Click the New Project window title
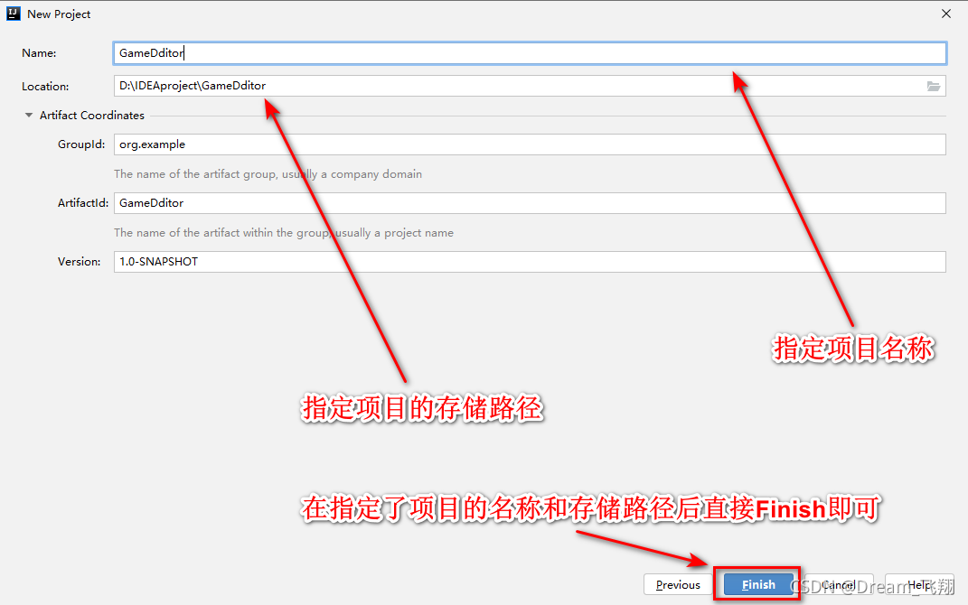968x605 pixels. (x=59, y=14)
